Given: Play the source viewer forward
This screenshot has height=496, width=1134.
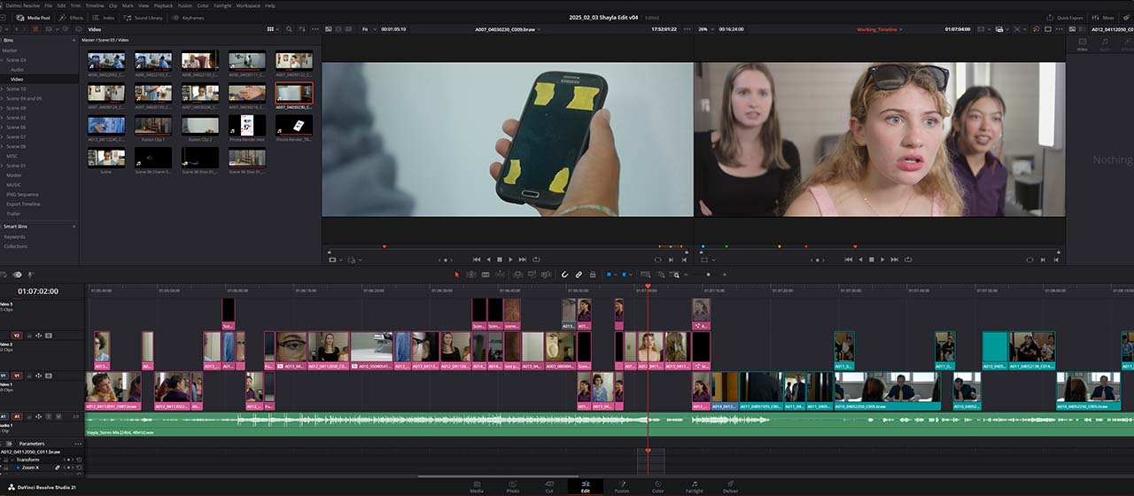Looking at the screenshot, I should coord(510,260).
